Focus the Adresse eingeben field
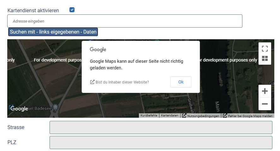 click(125, 21)
